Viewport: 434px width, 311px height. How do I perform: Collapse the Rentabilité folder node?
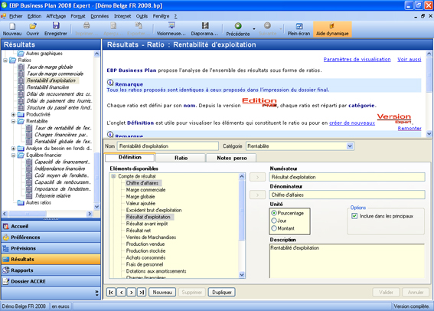tap(13, 121)
